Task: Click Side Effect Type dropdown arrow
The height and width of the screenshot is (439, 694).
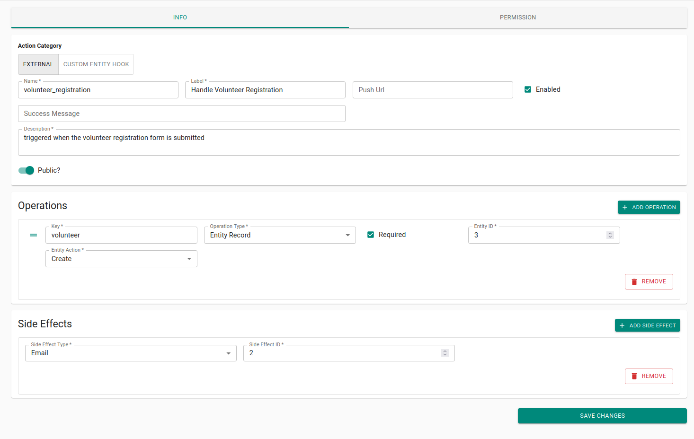Action: 229,353
